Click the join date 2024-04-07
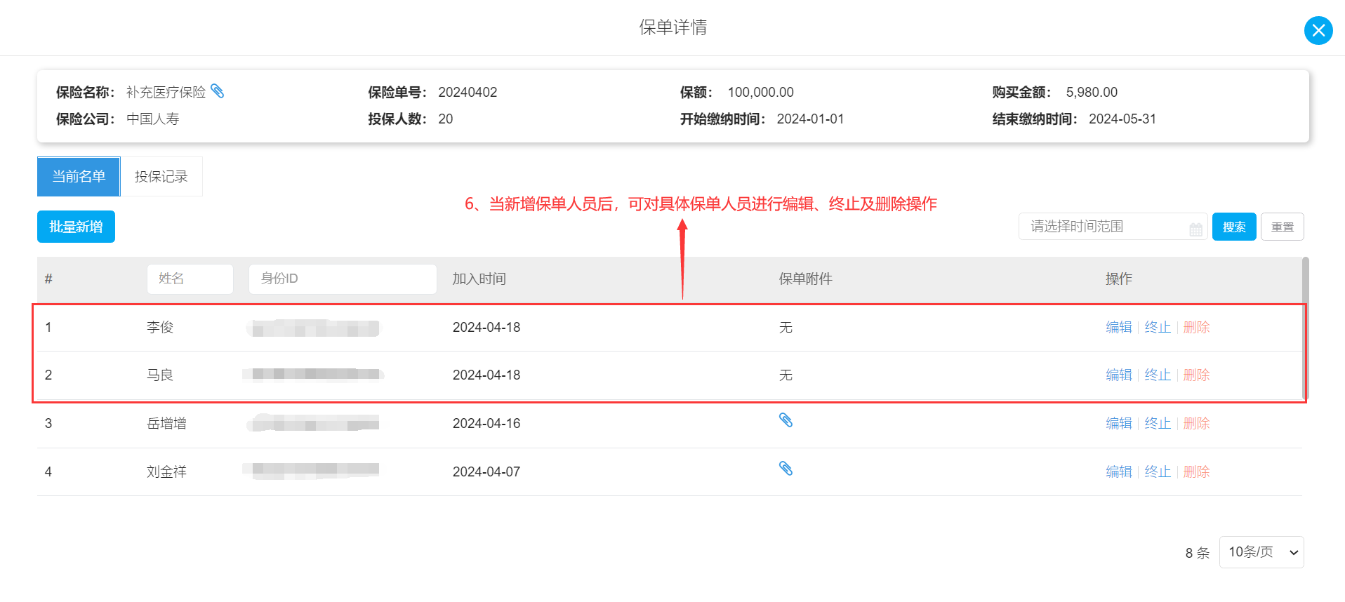The image size is (1345, 602). [x=486, y=471]
